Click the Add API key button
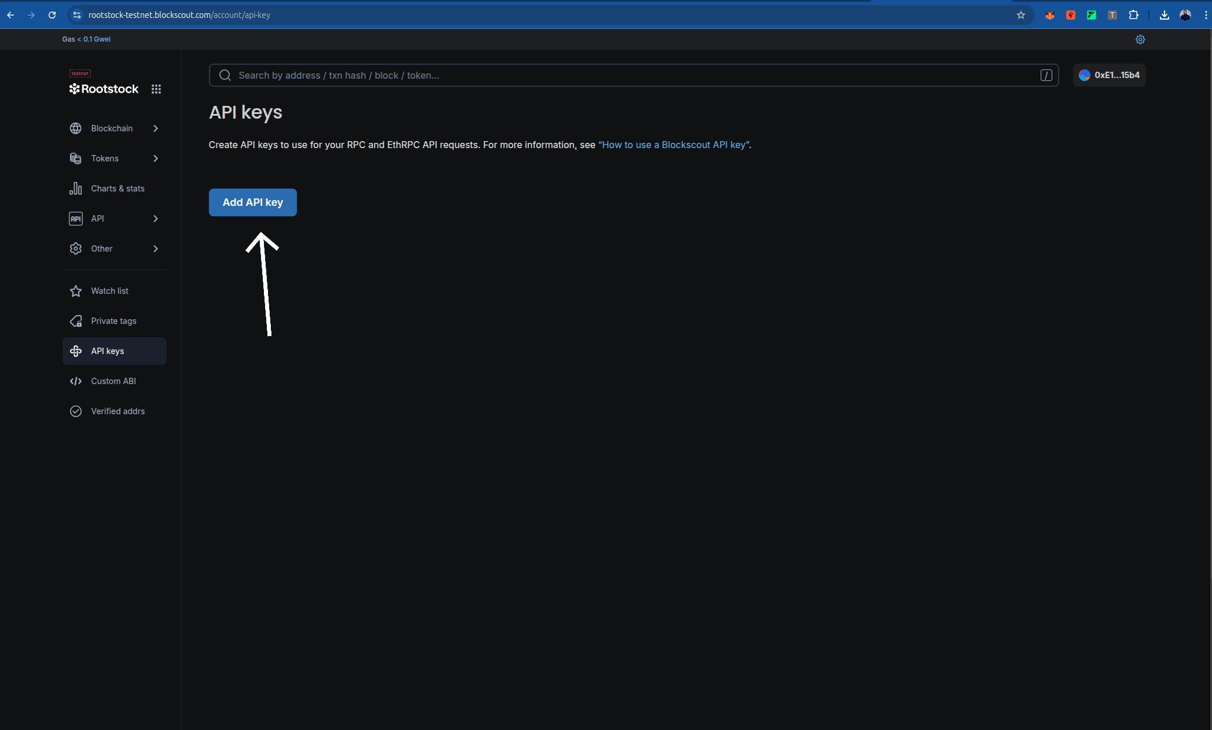1212x730 pixels. [x=252, y=202]
